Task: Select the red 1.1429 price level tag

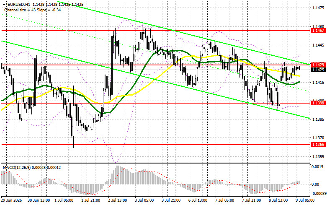Action: [x=318, y=65]
